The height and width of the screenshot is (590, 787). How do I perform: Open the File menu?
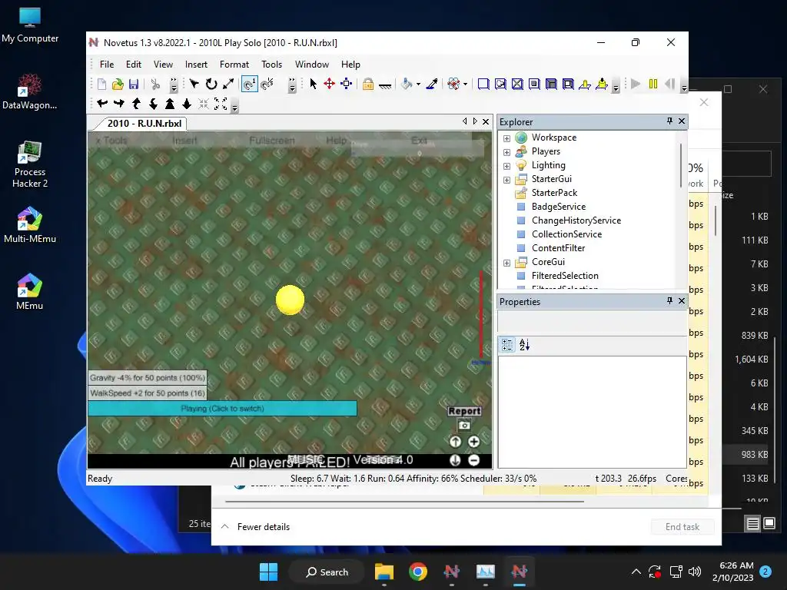pyautogui.click(x=107, y=65)
